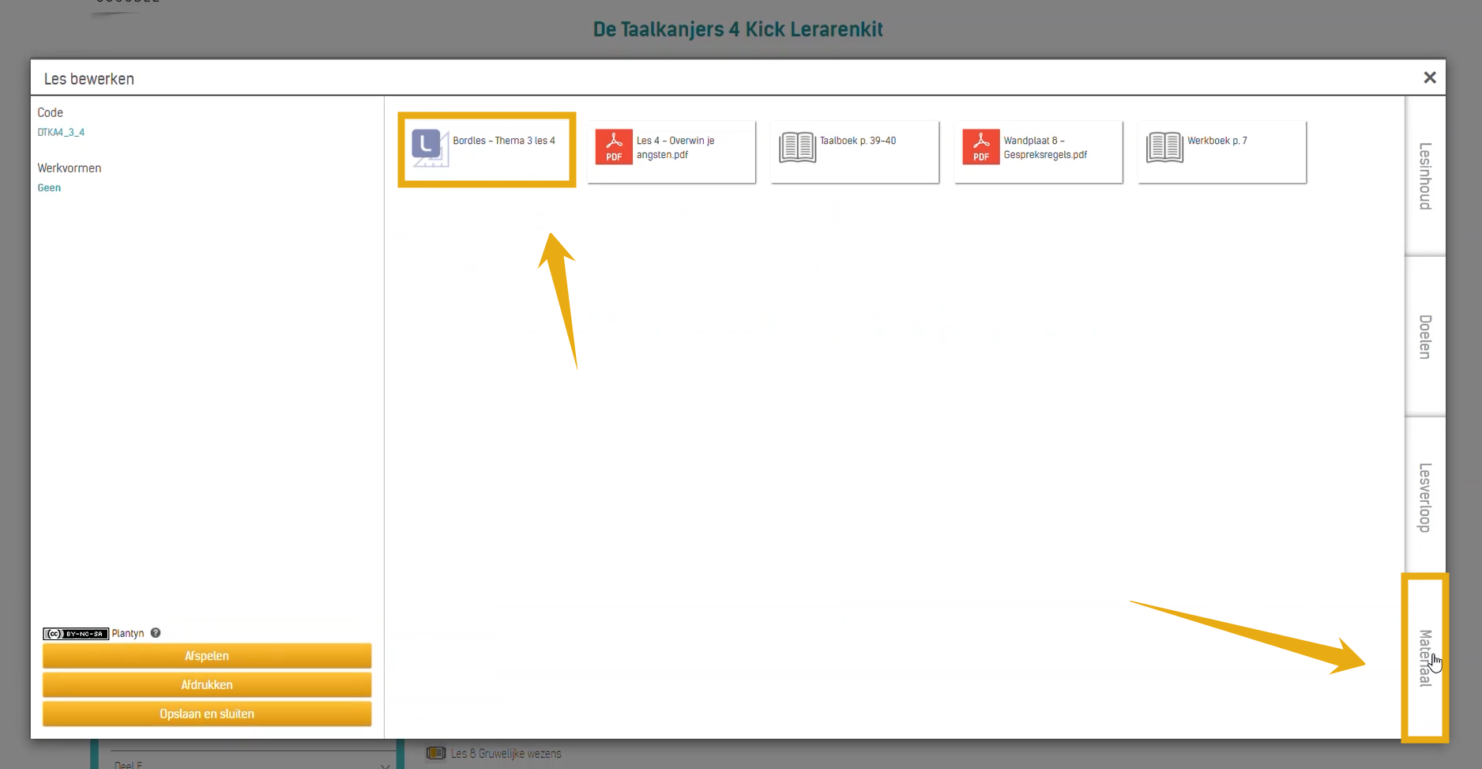Open the Wandplaat 8 – Gespreksregels.pdf card

click(1038, 152)
